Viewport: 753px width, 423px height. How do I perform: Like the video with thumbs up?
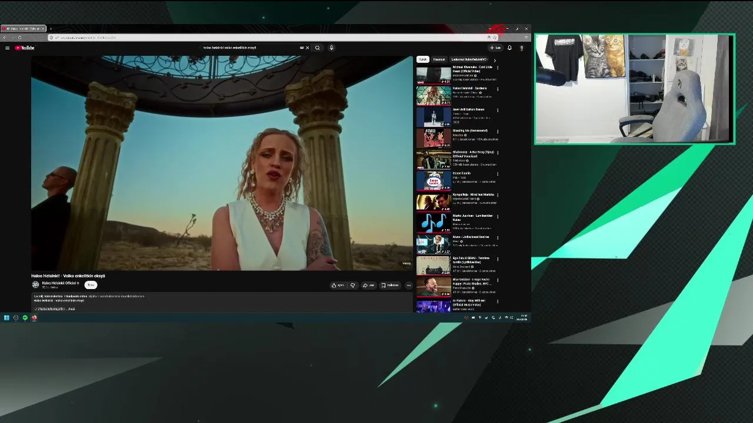tap(338, 285)
